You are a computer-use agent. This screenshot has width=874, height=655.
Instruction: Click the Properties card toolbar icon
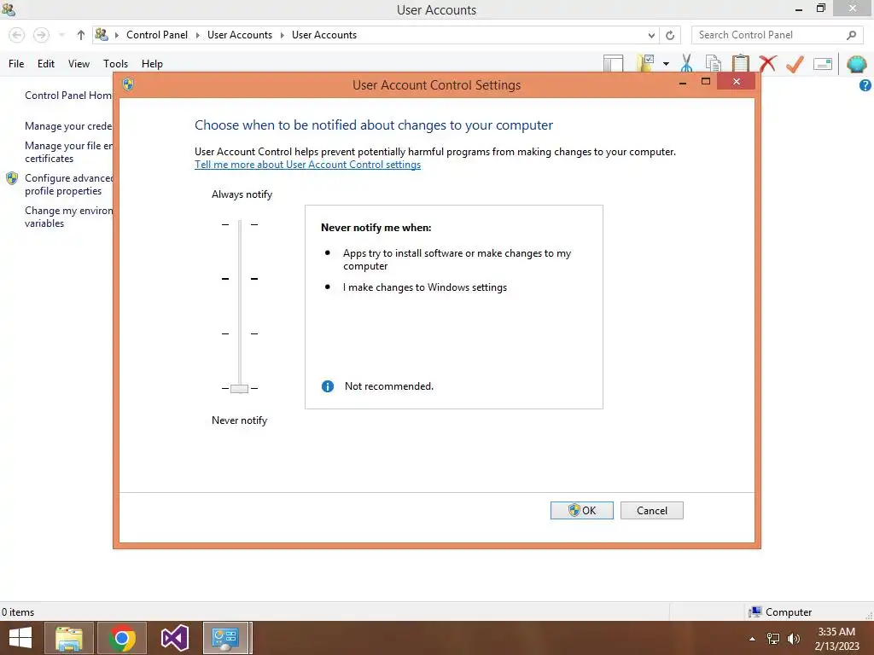[823, 64]
